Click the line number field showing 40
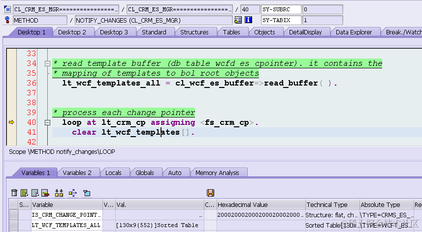Screen dimensions: 422x232 [250, 9]
